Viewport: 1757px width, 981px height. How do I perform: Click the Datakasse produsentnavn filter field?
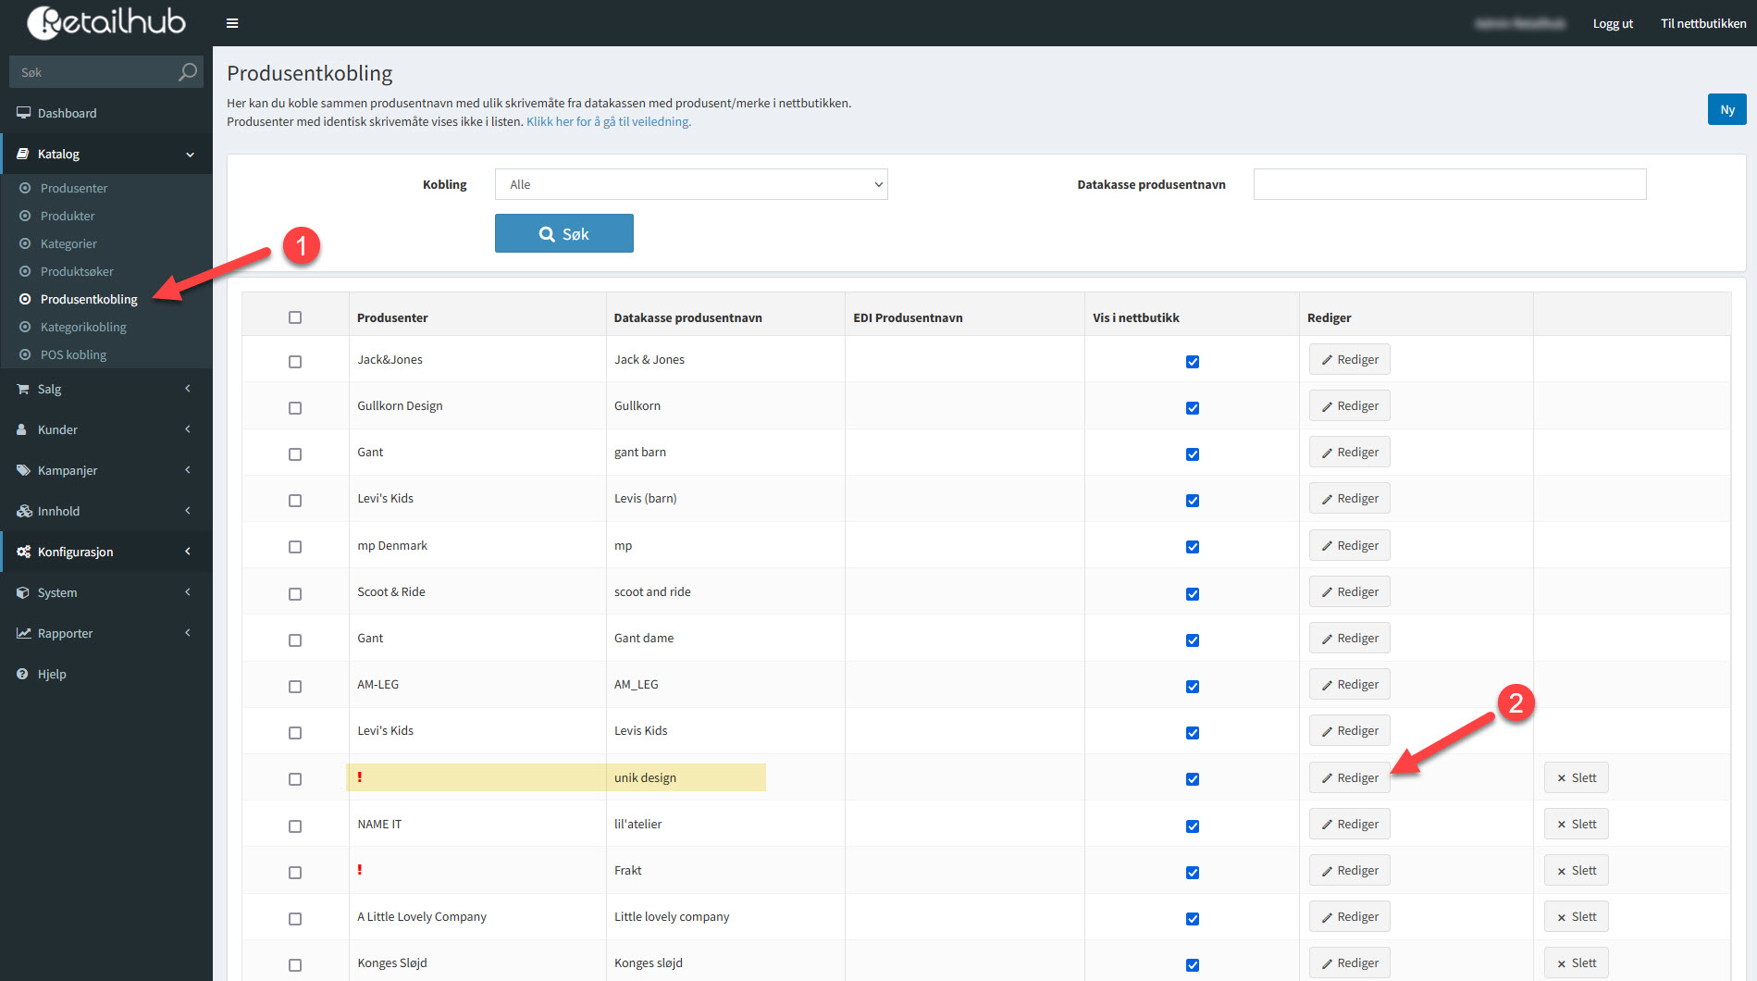click(x=1449, y=184)
